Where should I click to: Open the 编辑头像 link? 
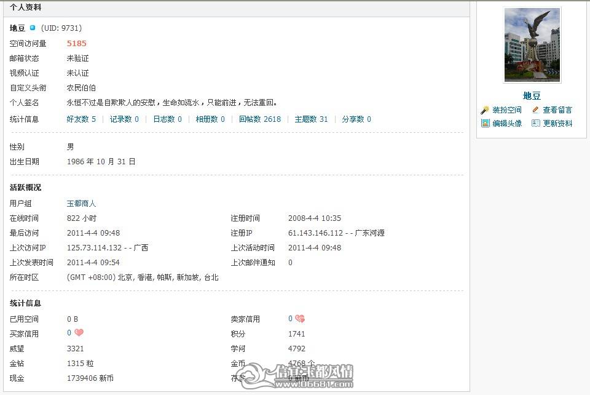click(x=507, y=123)
